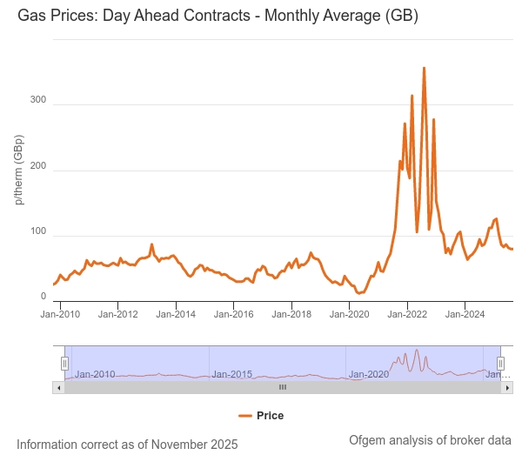Click the scrollbar left arrow button

pyautogui.click(x=58, y=387)
